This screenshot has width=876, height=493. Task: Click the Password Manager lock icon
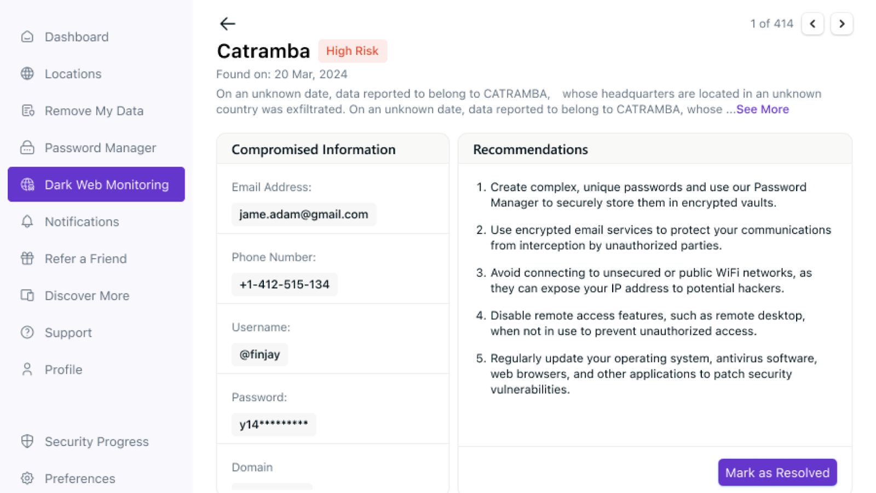coord(27,148)
